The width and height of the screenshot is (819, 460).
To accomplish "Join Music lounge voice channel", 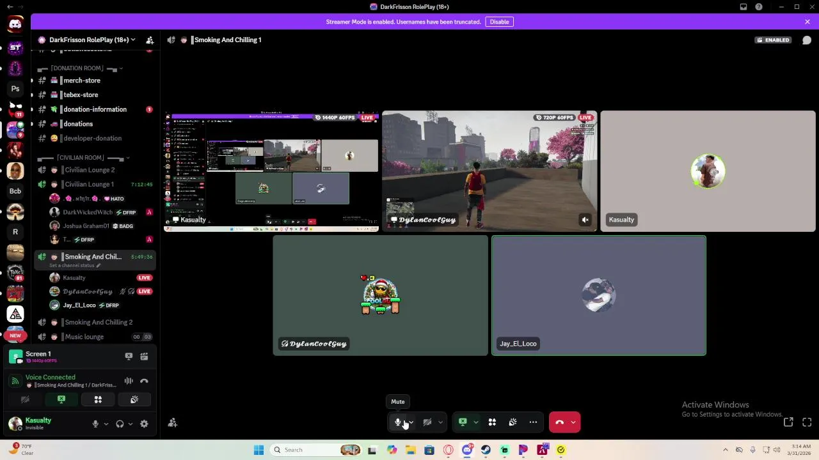I will pos(95,337).
